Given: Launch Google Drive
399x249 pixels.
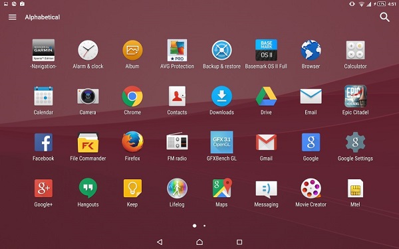Looking at the screenshot, I should 266,96.
